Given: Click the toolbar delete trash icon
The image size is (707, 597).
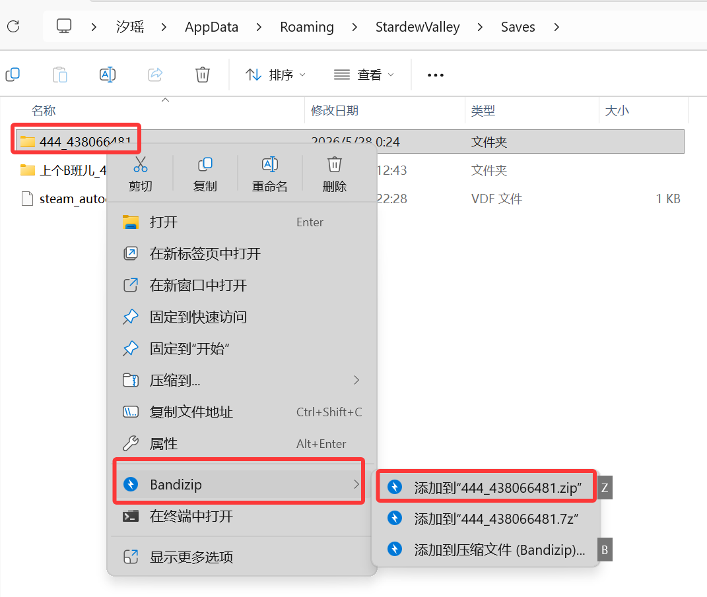Looking at the screenshot, I should pyautogui.click(x=203, y=75).
